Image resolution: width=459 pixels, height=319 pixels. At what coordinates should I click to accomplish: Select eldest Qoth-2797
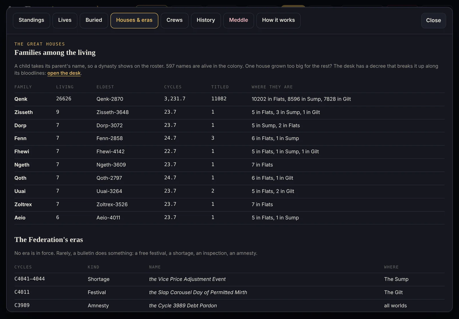tap(109, 178)
